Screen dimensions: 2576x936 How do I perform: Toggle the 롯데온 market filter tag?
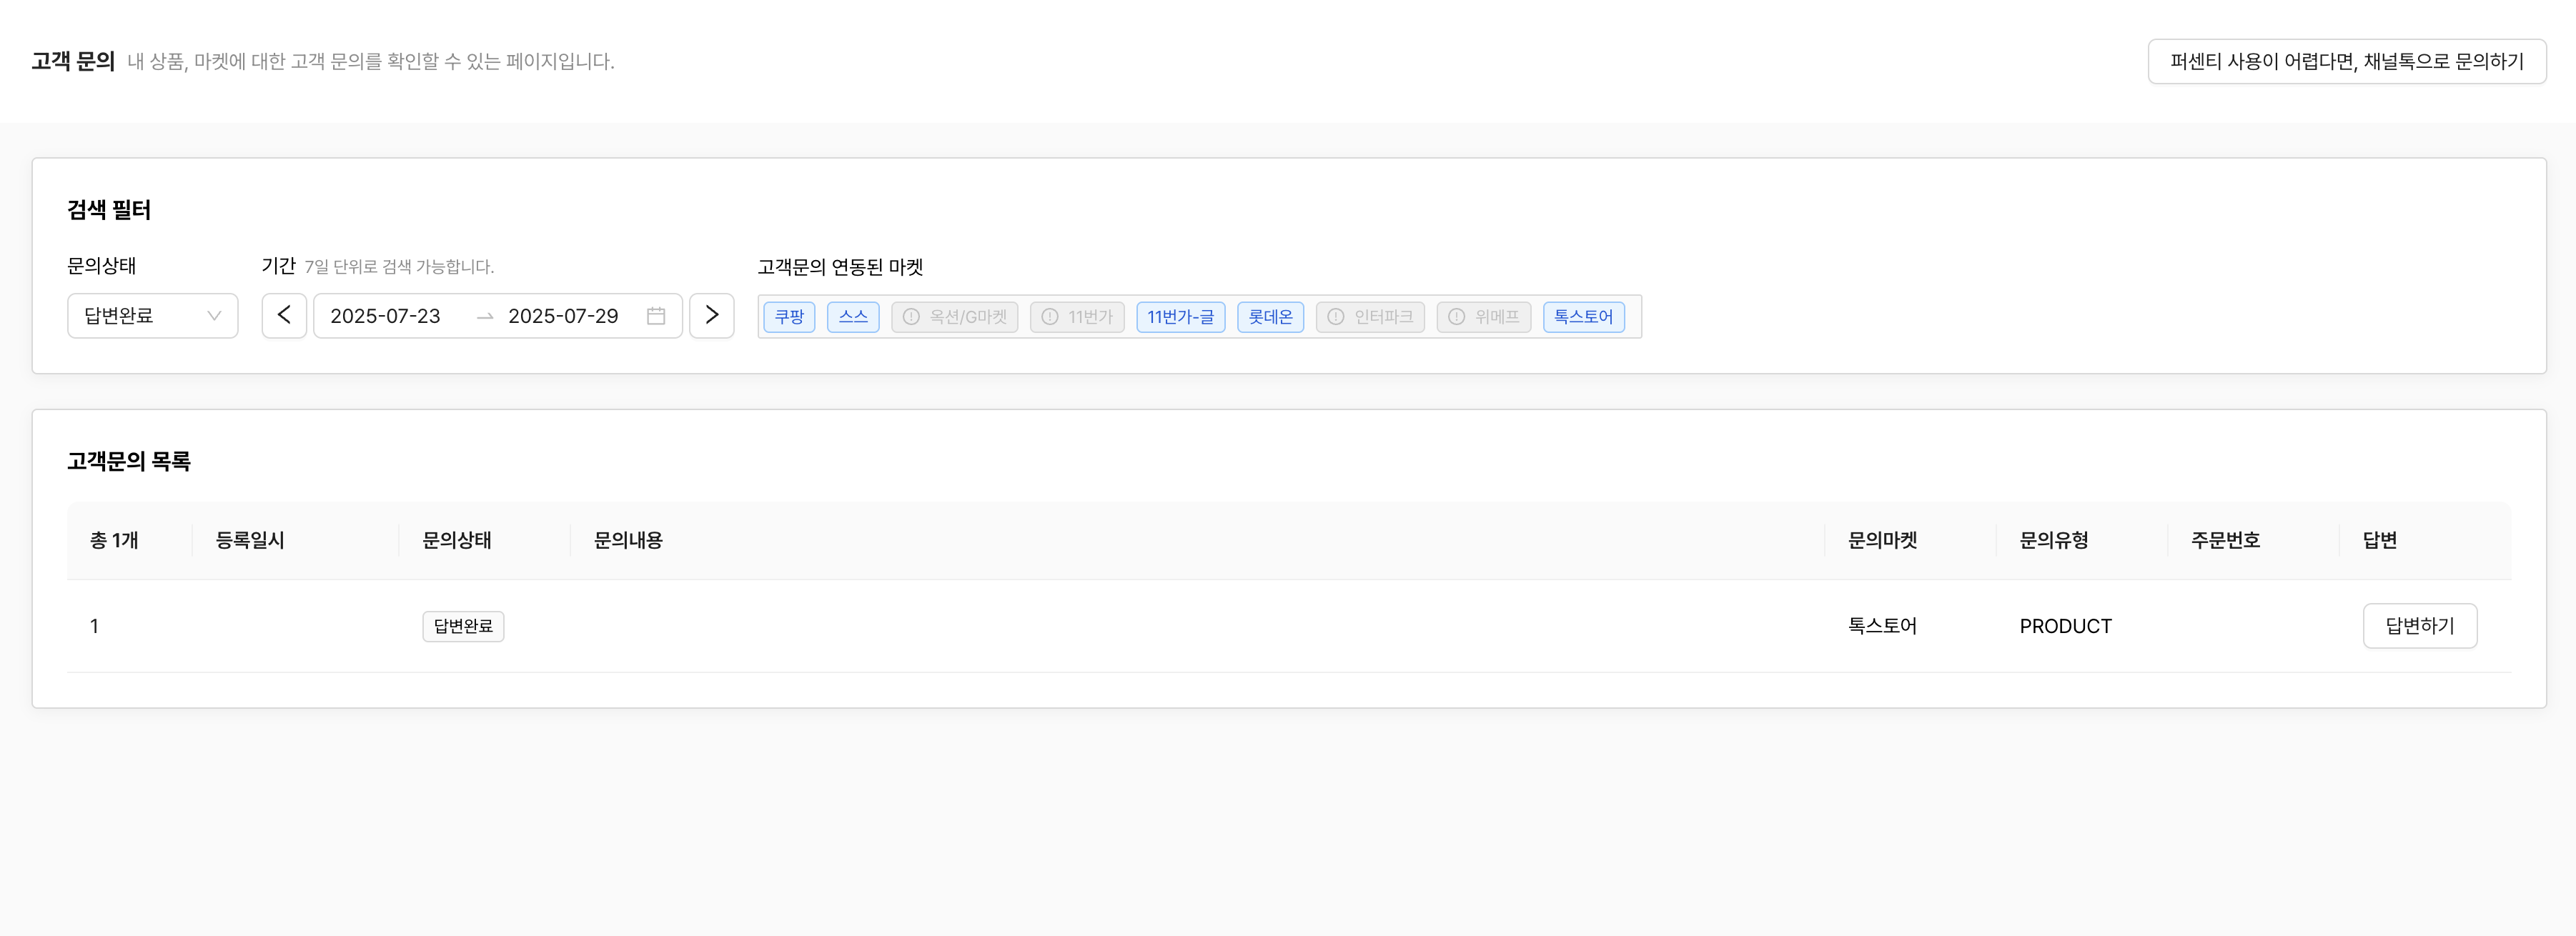click(1270, 317)
